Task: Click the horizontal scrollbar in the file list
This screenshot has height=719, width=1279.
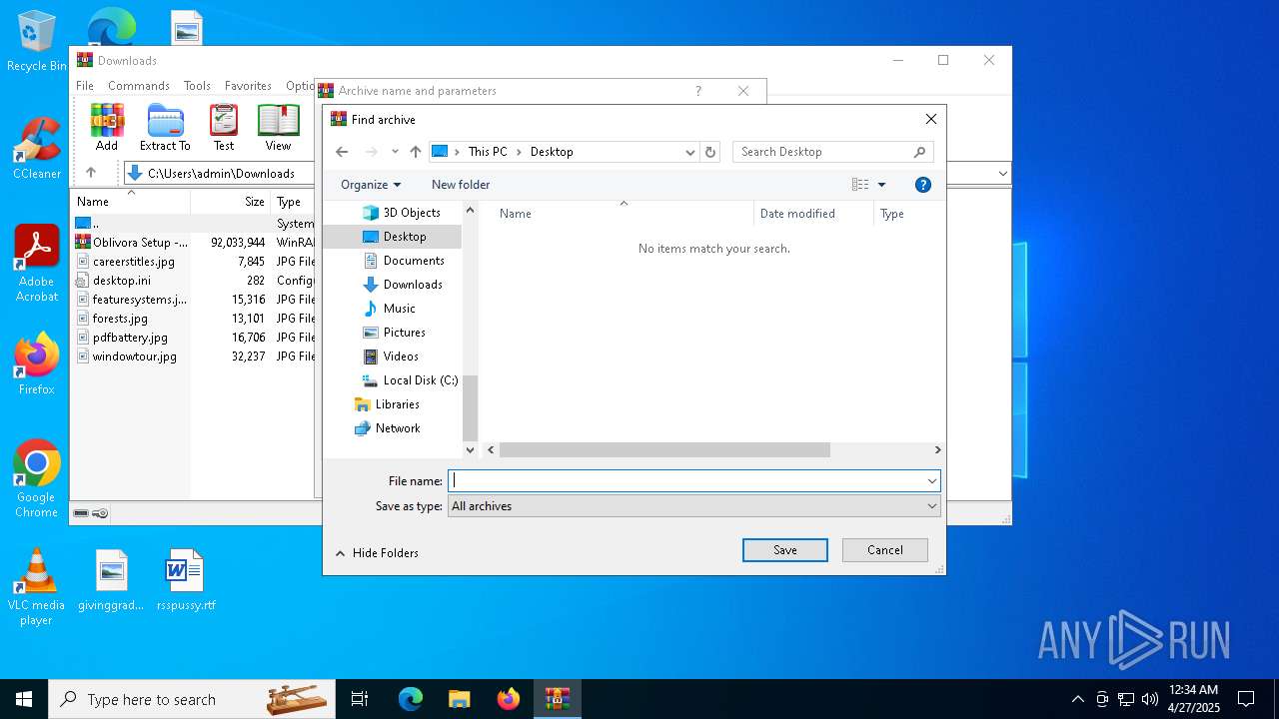Action: (x=664, y=450)
